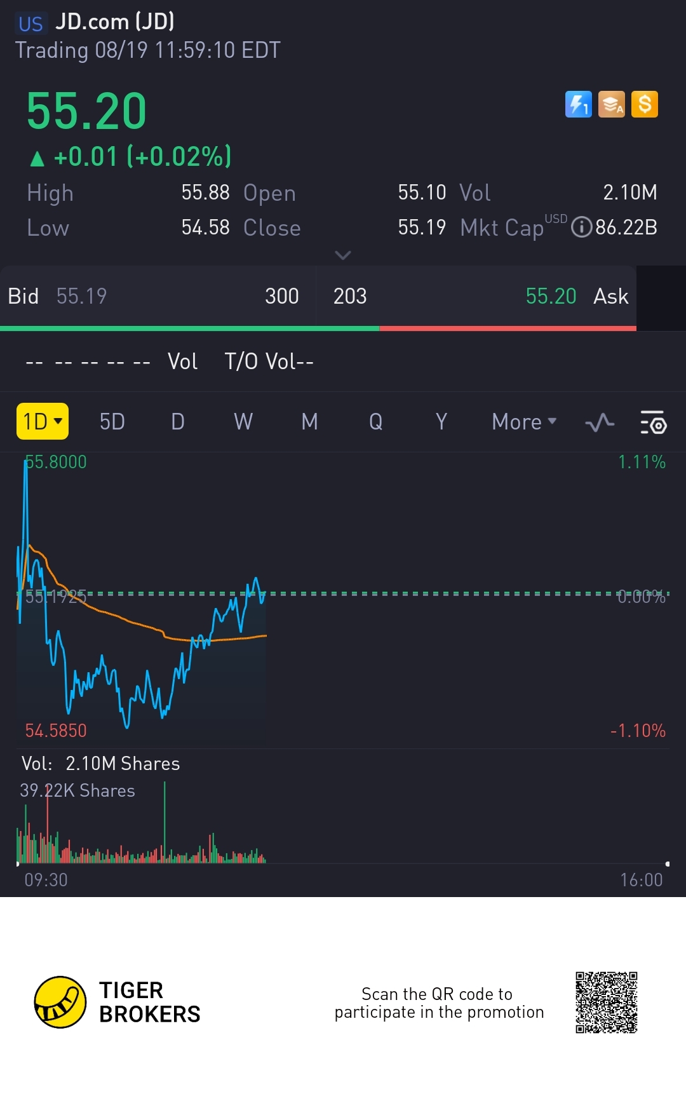
Task: Select the D daily chart tab
Action: tap(178, 422)
